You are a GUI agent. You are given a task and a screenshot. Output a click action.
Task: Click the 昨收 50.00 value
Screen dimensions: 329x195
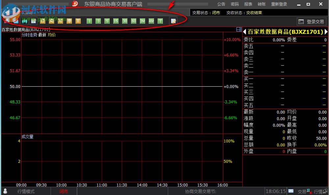point(321,138)
